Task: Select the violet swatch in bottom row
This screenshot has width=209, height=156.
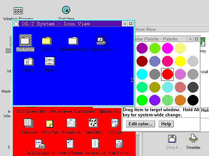Action: coord(155,100)
